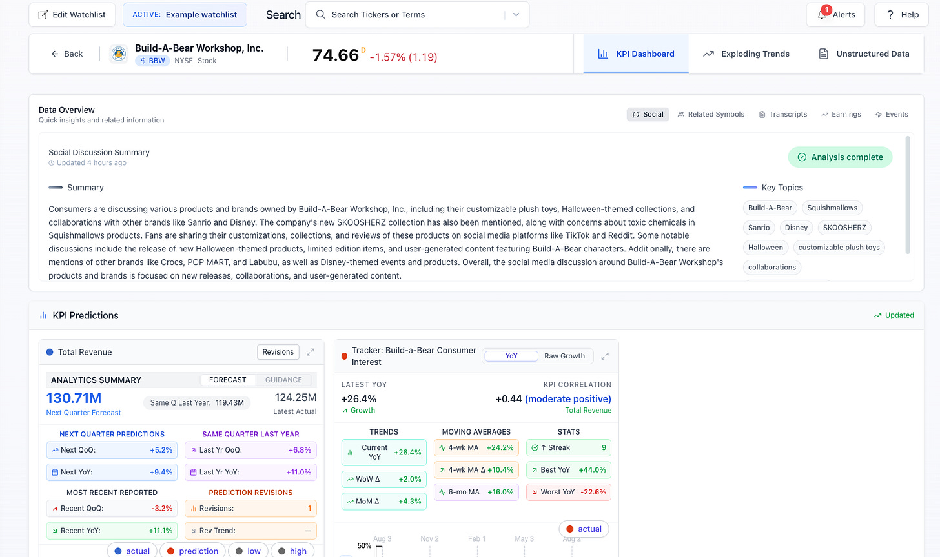Click the BBW ticker badge
Image resolution: width=940 pixels, height=557 pixels.
152,61
